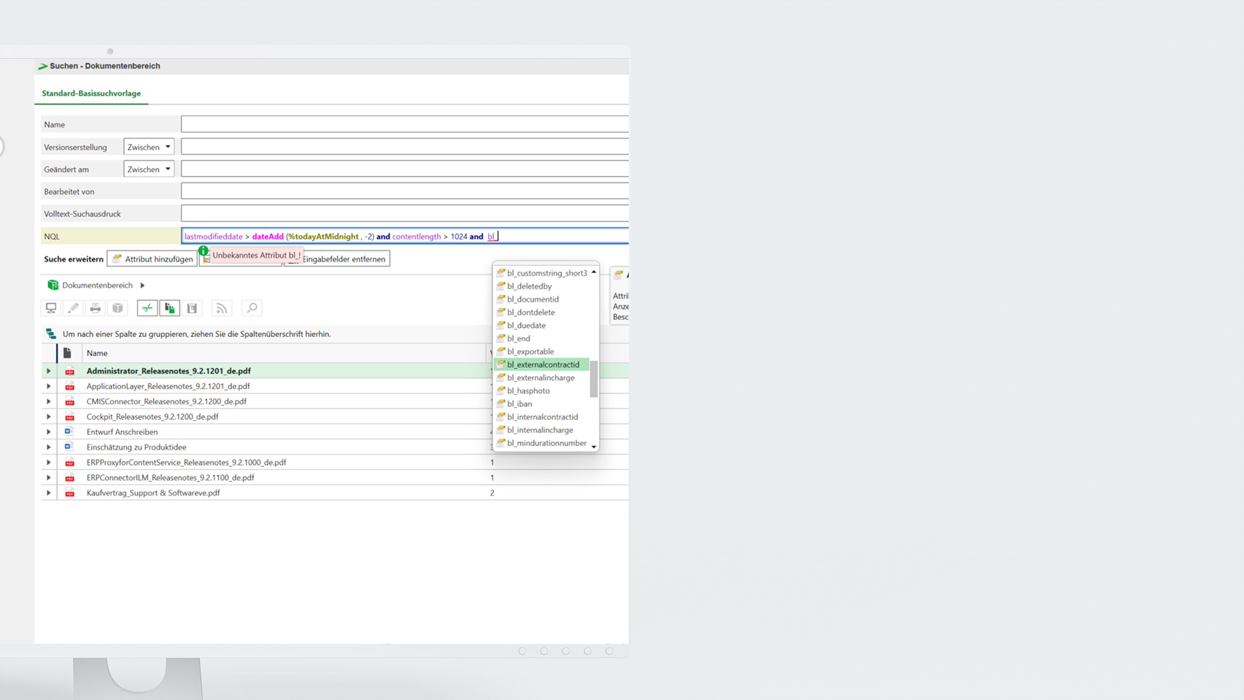
Task: Click the PDF icon of Kaufvertrag_Support row
Action: pyautogui.click(x=70, y=492)
